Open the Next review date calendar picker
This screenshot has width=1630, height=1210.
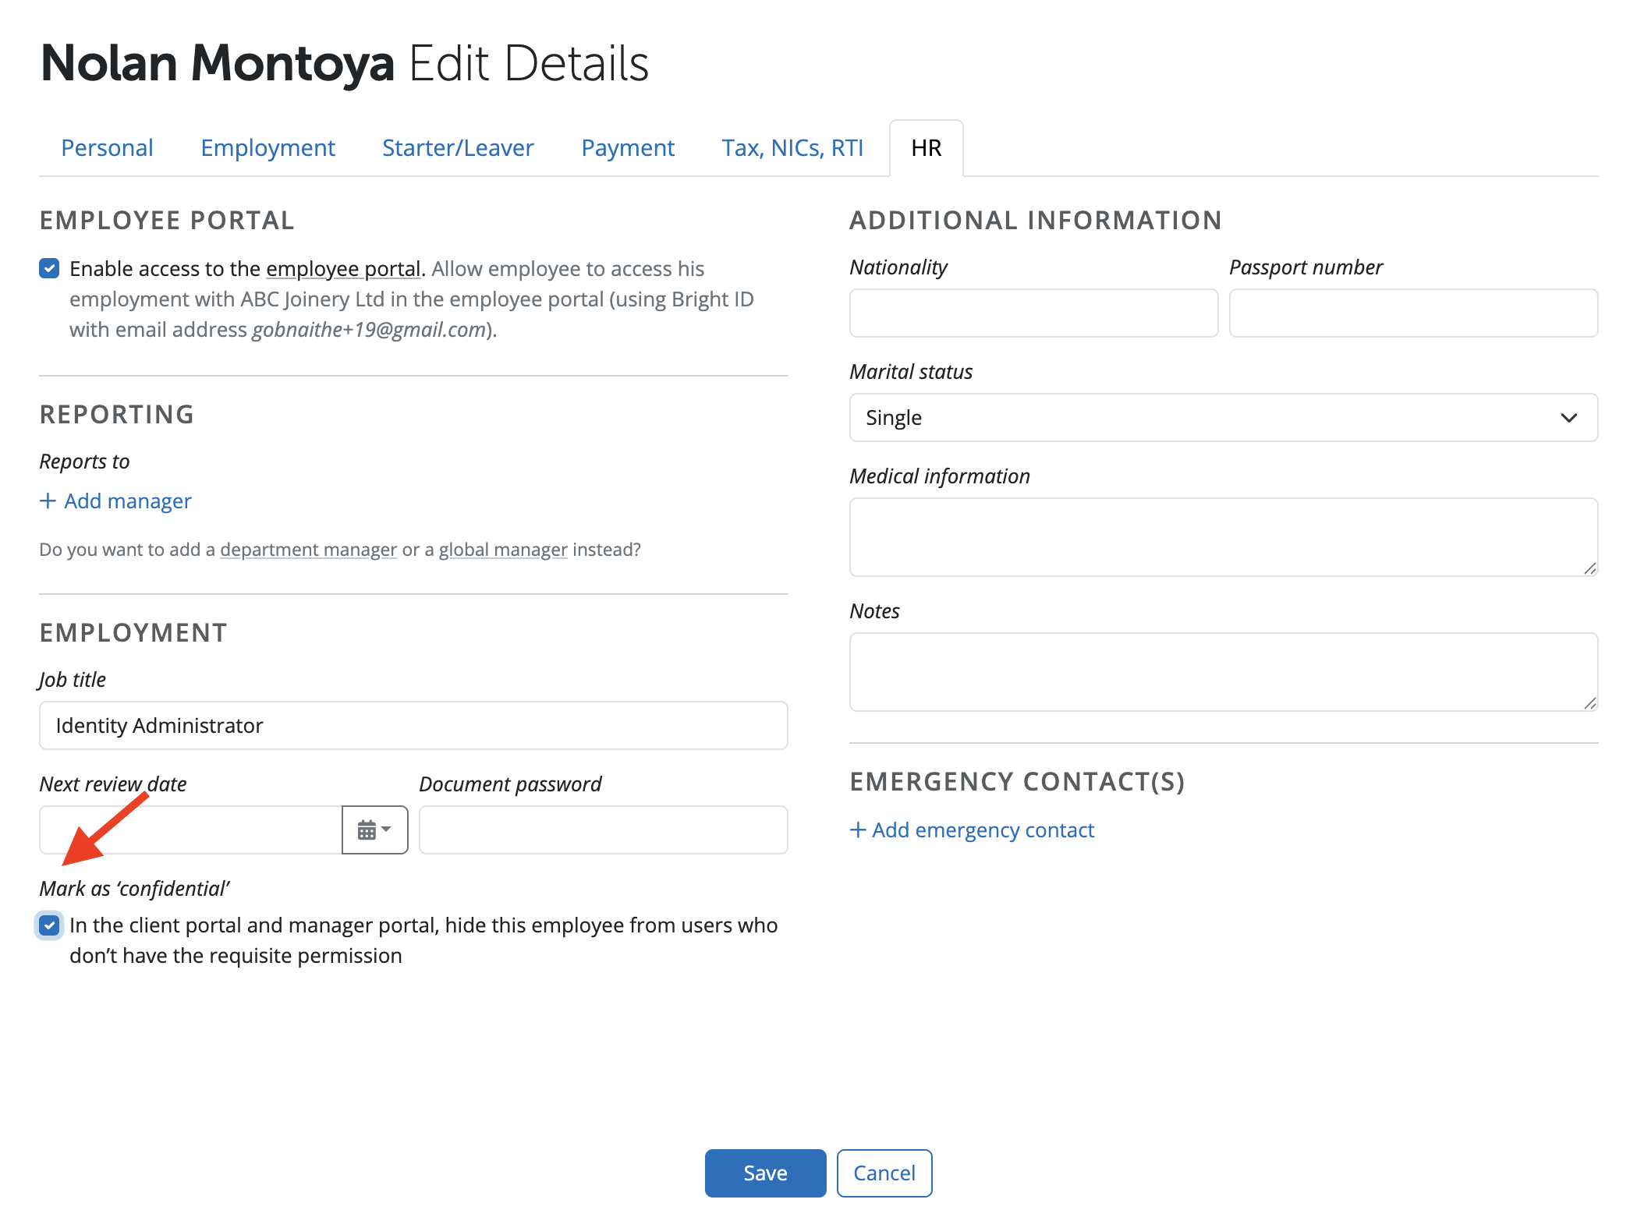374,830
